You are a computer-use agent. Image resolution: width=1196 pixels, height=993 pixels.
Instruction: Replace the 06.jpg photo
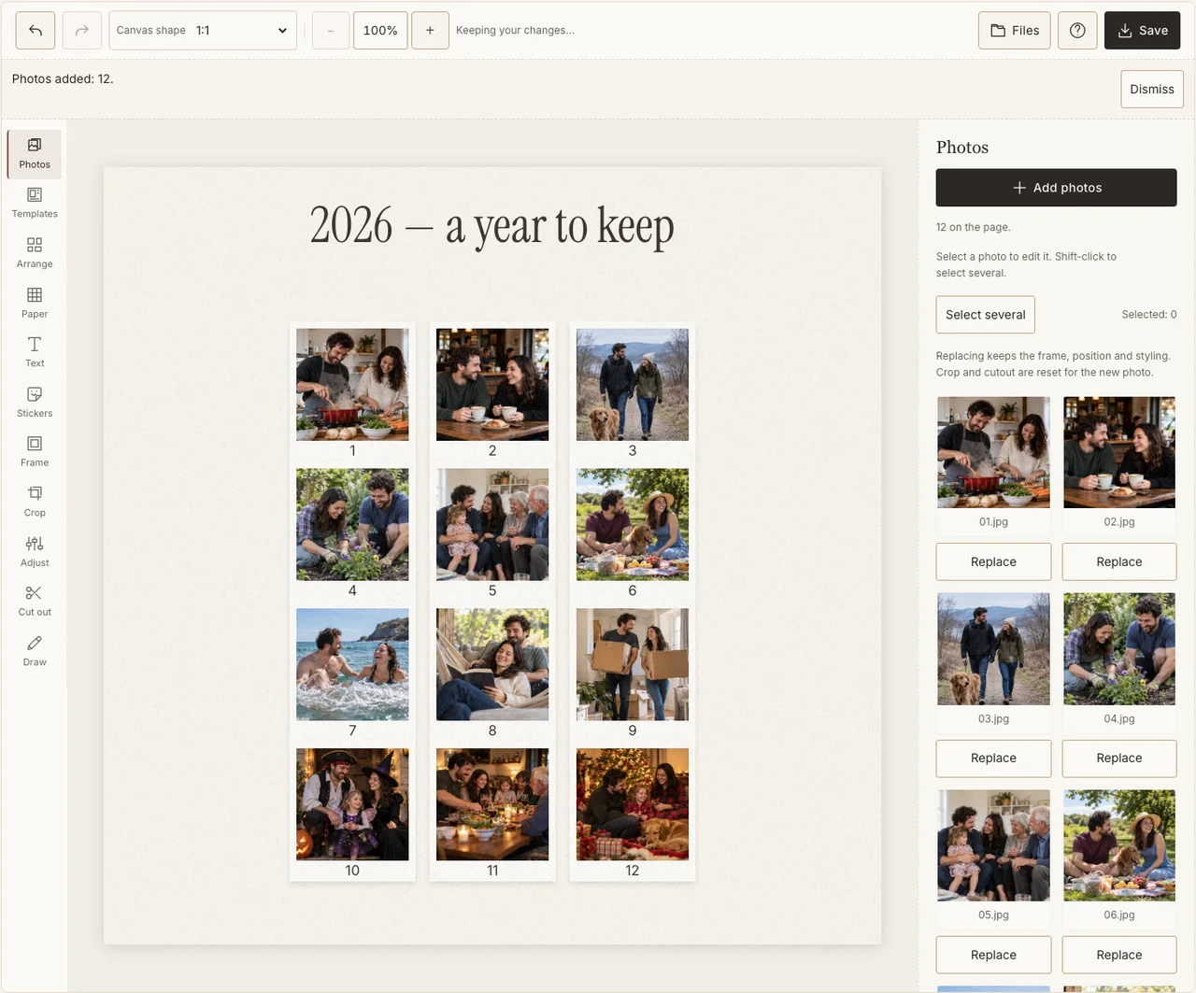[1119, 955]
